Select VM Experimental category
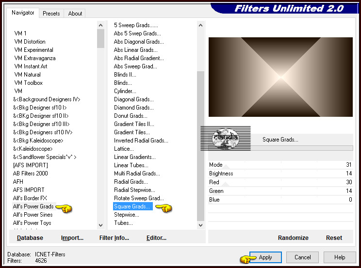Screen dimensions: 361x268 tap(33, 50)
